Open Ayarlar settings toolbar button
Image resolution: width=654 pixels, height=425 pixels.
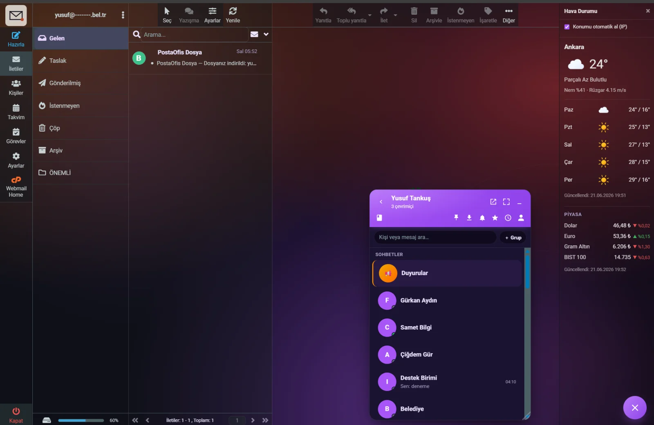pyautogui.click(x=213, y=15)
